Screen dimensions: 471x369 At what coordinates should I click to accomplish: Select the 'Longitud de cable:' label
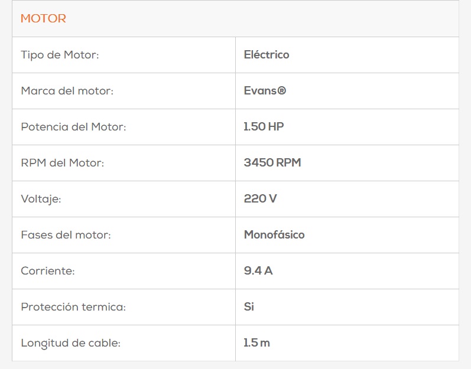pyautogui.click(x=70, y=343)
